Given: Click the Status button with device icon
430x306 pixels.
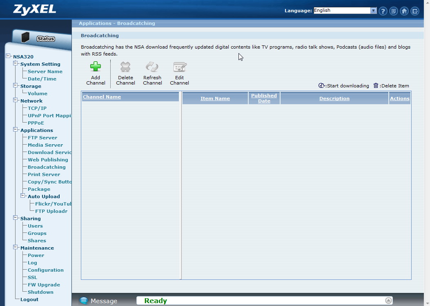Looking at the screenshot, I should (x=41, y=38).
